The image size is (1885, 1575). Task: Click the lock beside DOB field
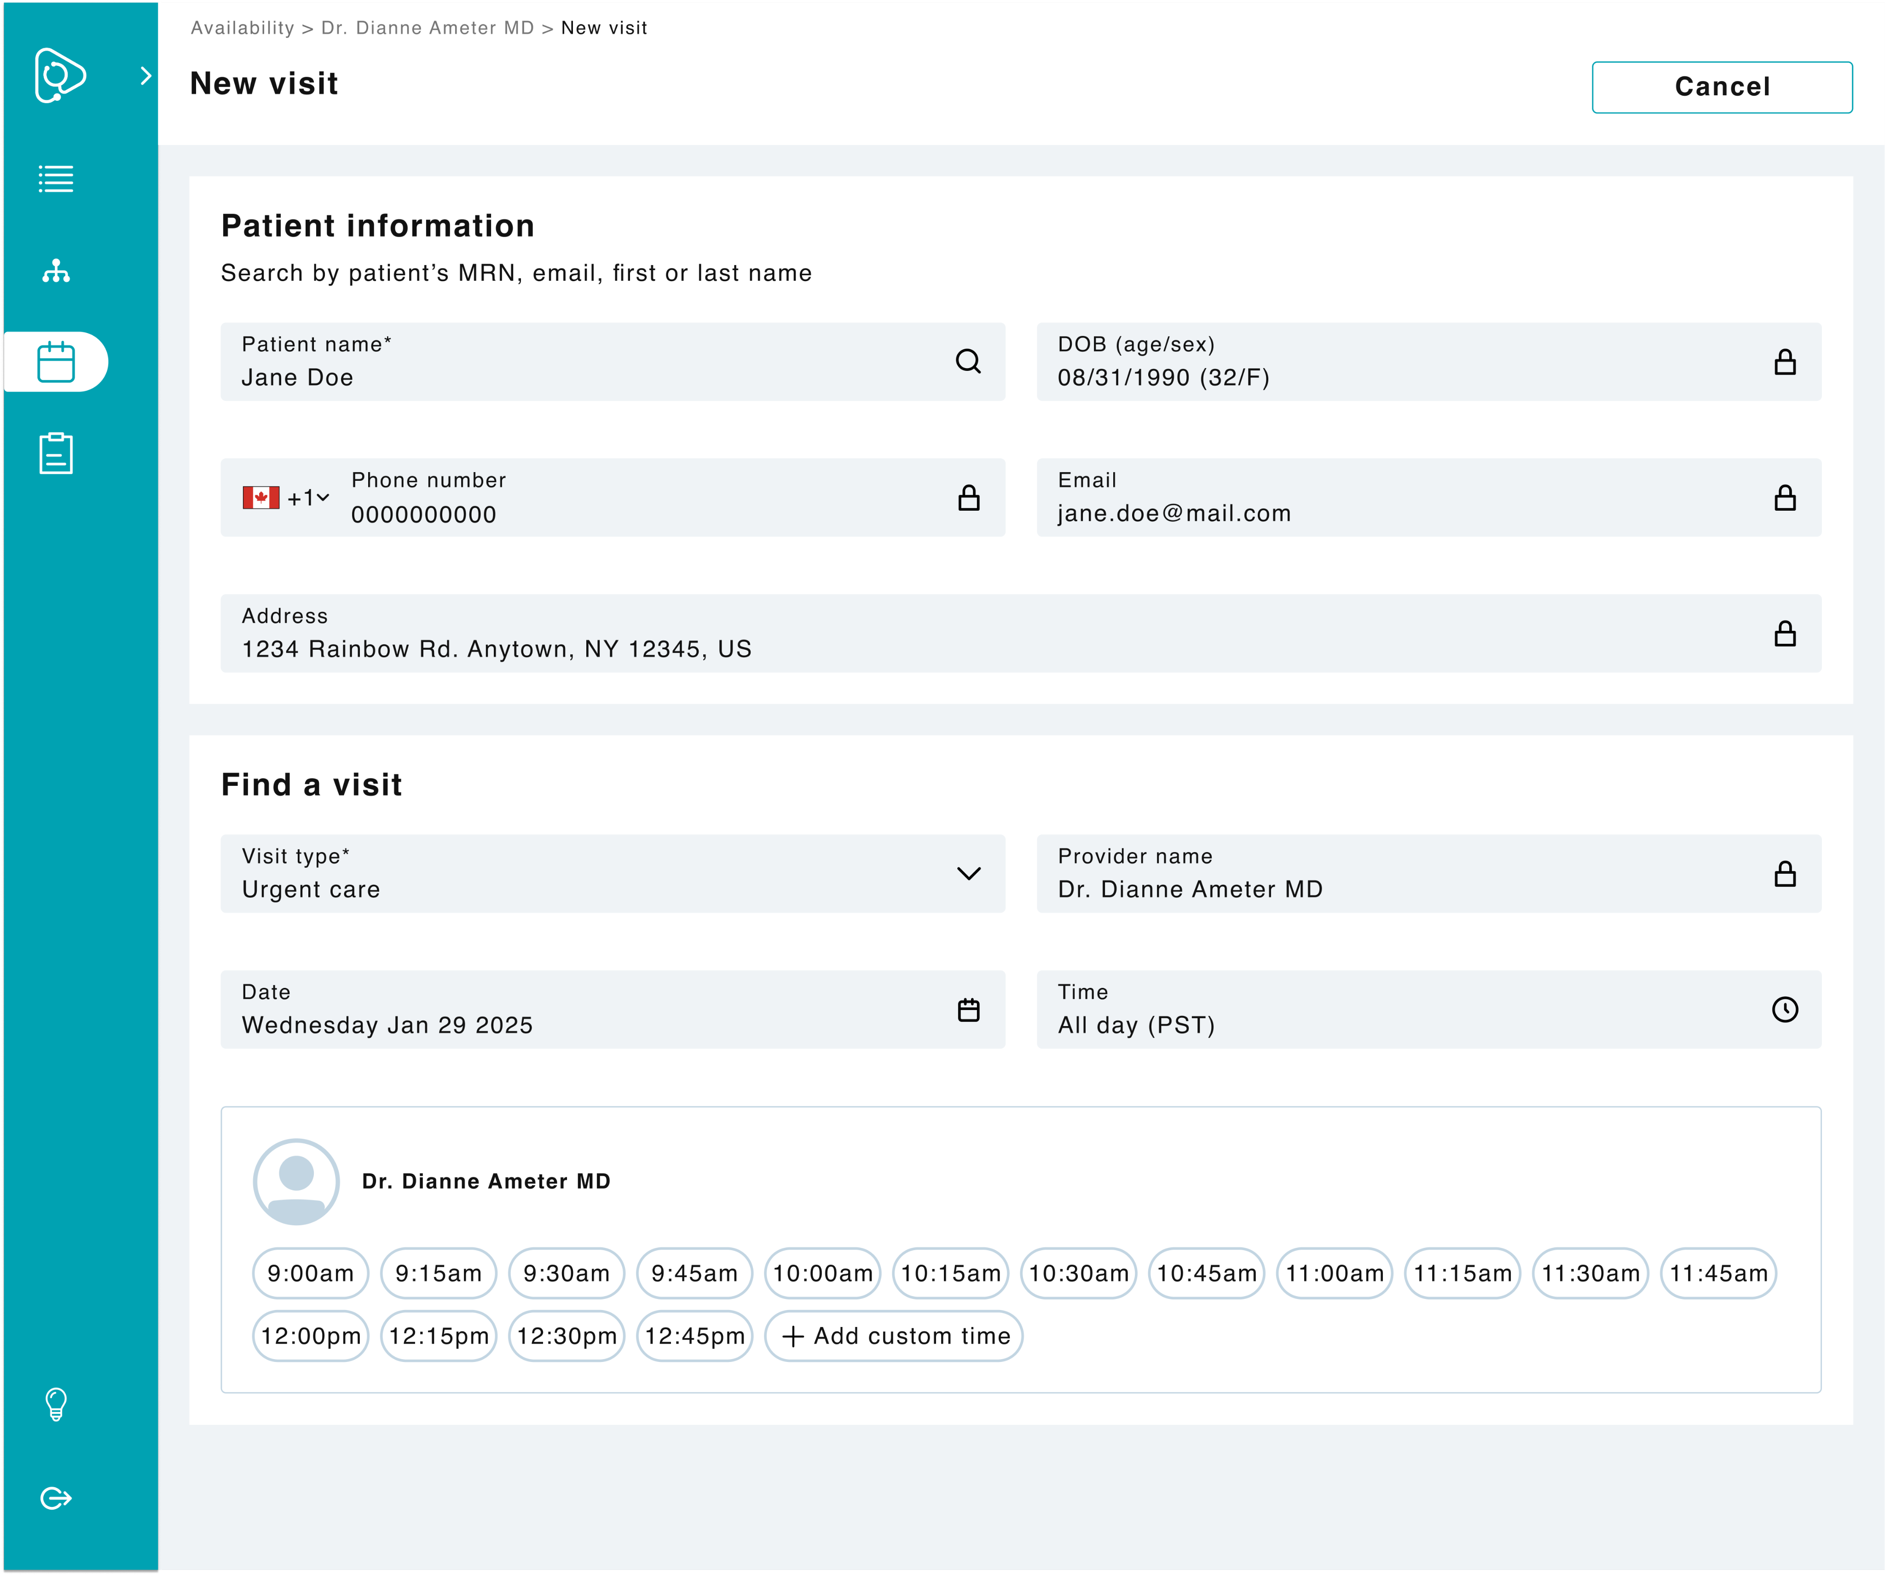click(1785, 362)
